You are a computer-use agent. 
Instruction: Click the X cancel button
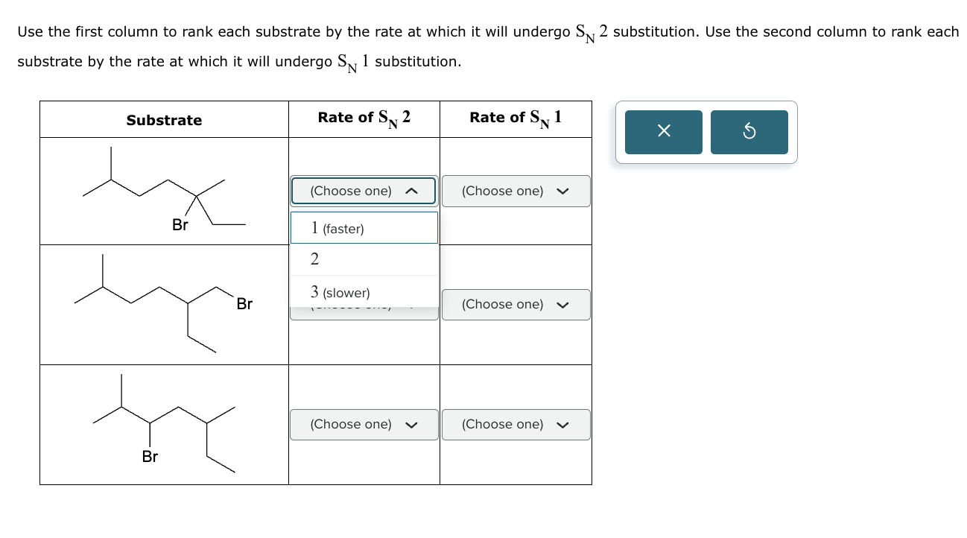pyautogui.click(x=662, y=131)
